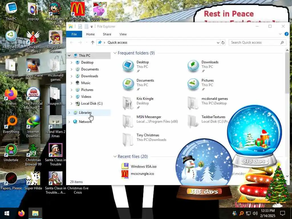Launch Chicken Invaders 2 shortcut
This screenshot has height=219, width=292.
[x=33, y=42]
